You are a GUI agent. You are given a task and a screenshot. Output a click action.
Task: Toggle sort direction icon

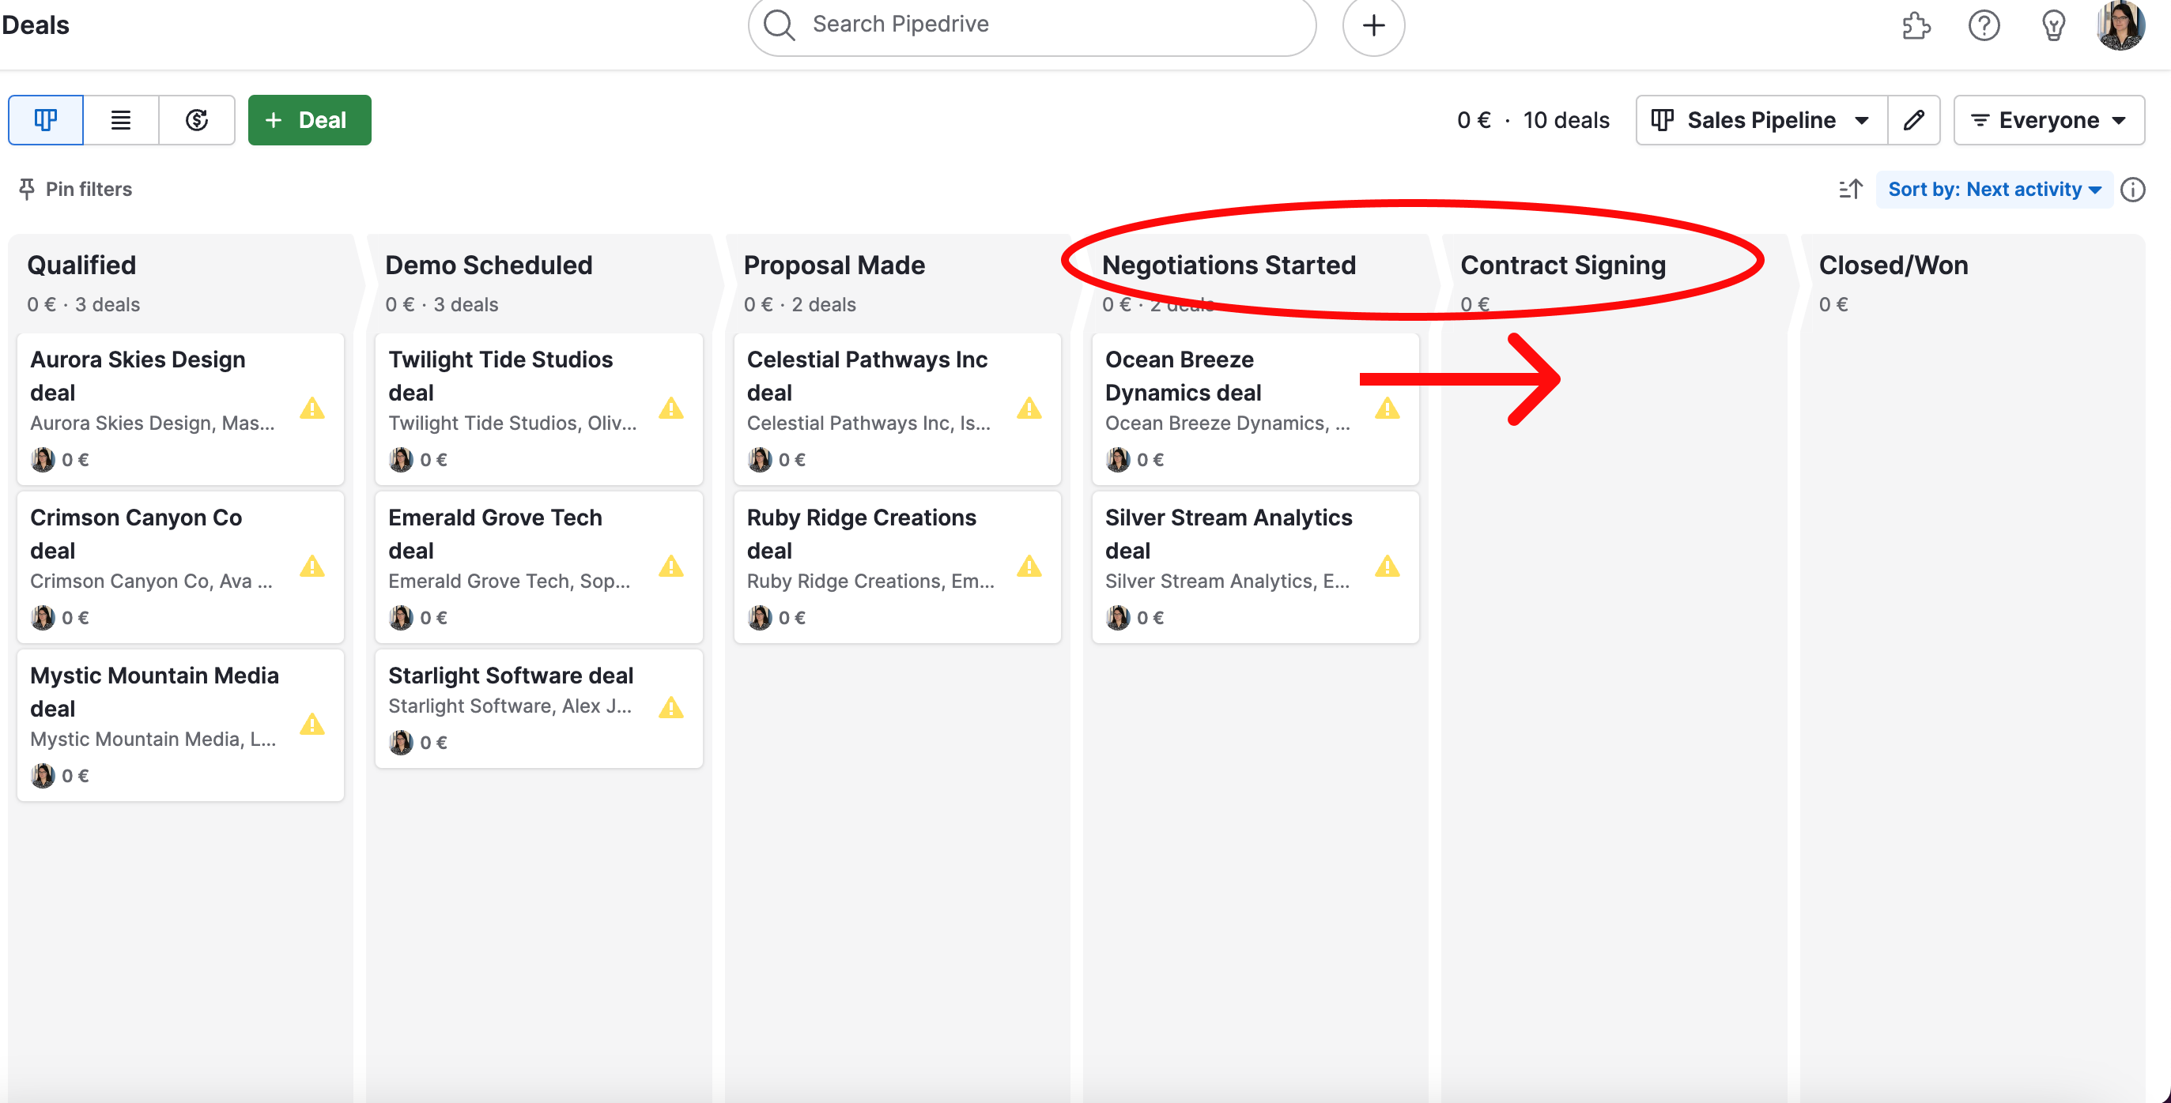click(1851, 190)
